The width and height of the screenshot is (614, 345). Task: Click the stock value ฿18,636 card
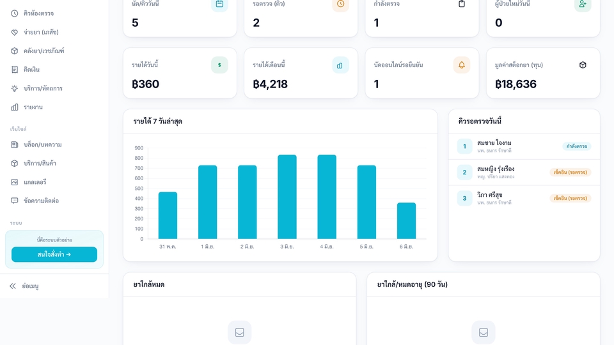[543, 73]
